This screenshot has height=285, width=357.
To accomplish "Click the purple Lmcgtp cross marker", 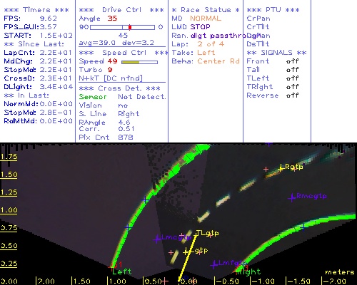I will point(157,239).
